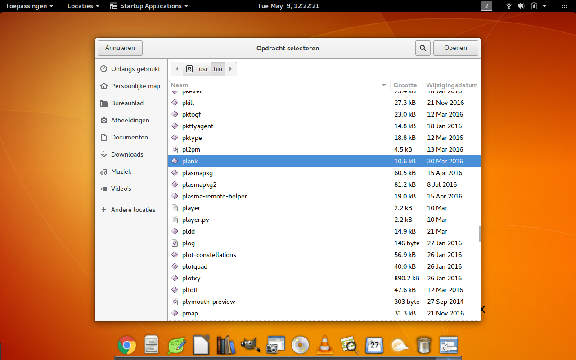The height and width of the screenshot is (360, 576).
Task: Open the trash can in the dock
Action: (424, 346)
